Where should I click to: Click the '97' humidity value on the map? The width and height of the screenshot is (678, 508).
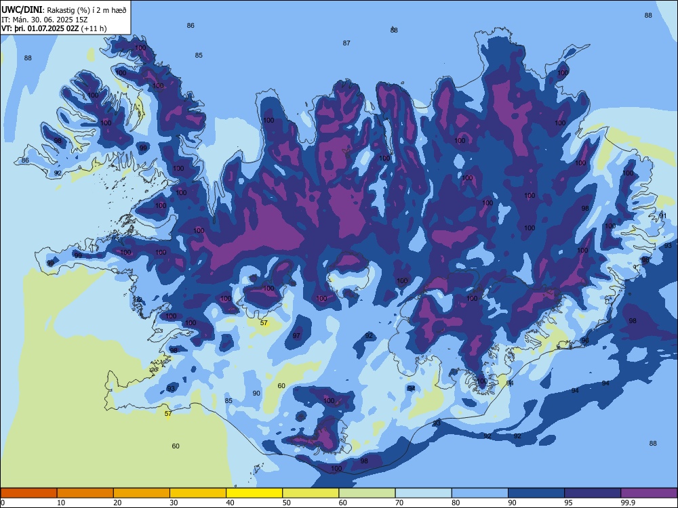(x=296, y=336)
